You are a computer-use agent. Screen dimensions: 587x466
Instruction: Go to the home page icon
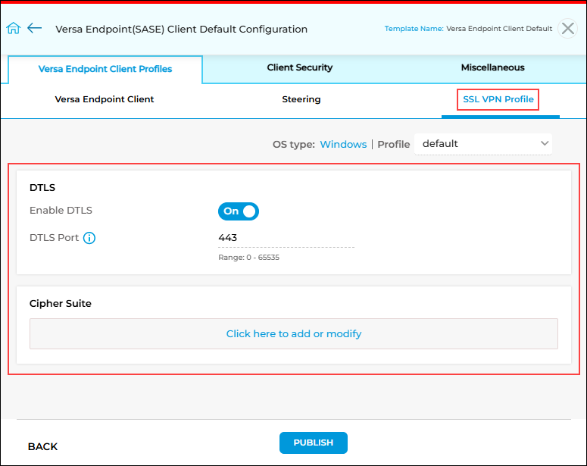pos(13,29)
